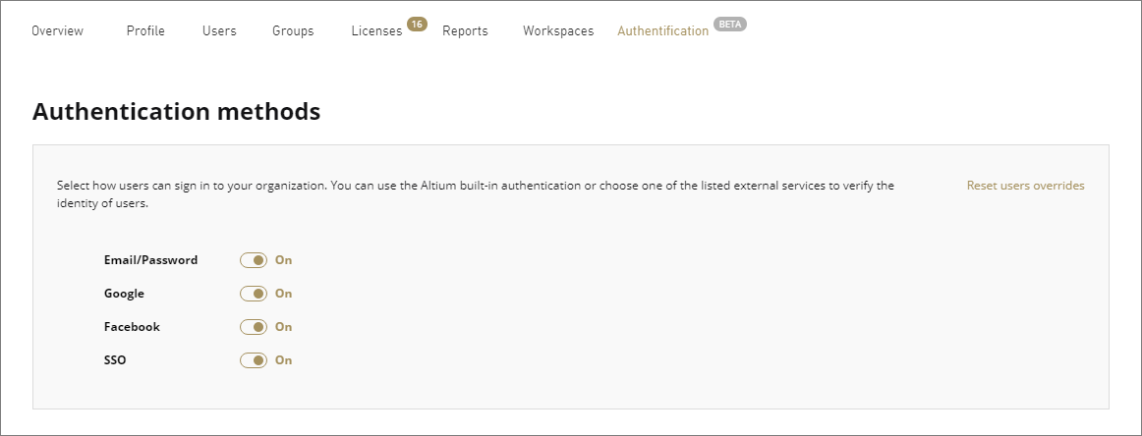Click the 16 badge on Licenses
Image resolution: width=1142 pixels, height=436 pixels.
(417, 24)
